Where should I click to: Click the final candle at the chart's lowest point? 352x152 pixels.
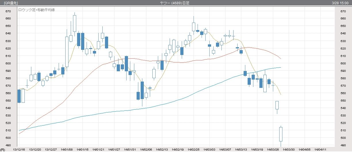(281, 134)
